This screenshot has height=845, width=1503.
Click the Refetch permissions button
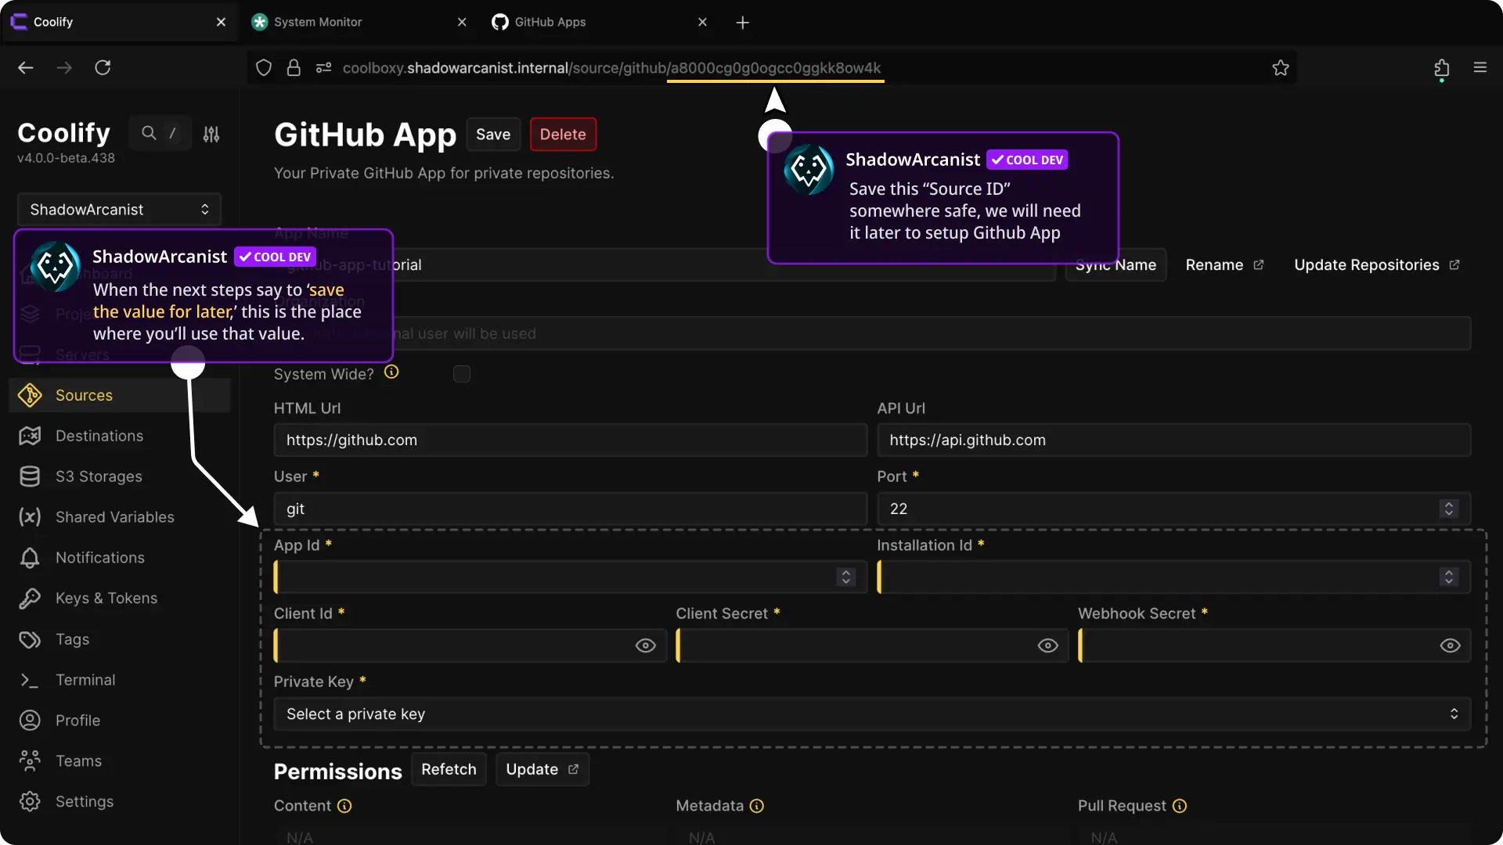click(x=449, y=769)
